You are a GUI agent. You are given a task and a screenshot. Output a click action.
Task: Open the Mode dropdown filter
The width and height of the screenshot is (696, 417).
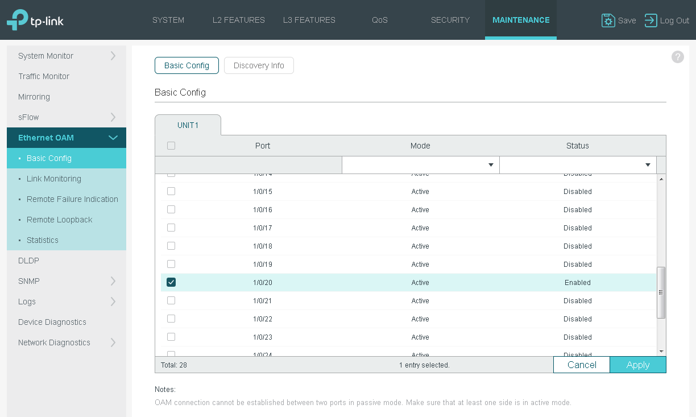[420, 165]
